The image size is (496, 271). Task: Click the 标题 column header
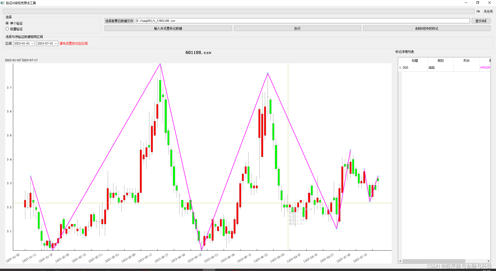tap(415, 61)
